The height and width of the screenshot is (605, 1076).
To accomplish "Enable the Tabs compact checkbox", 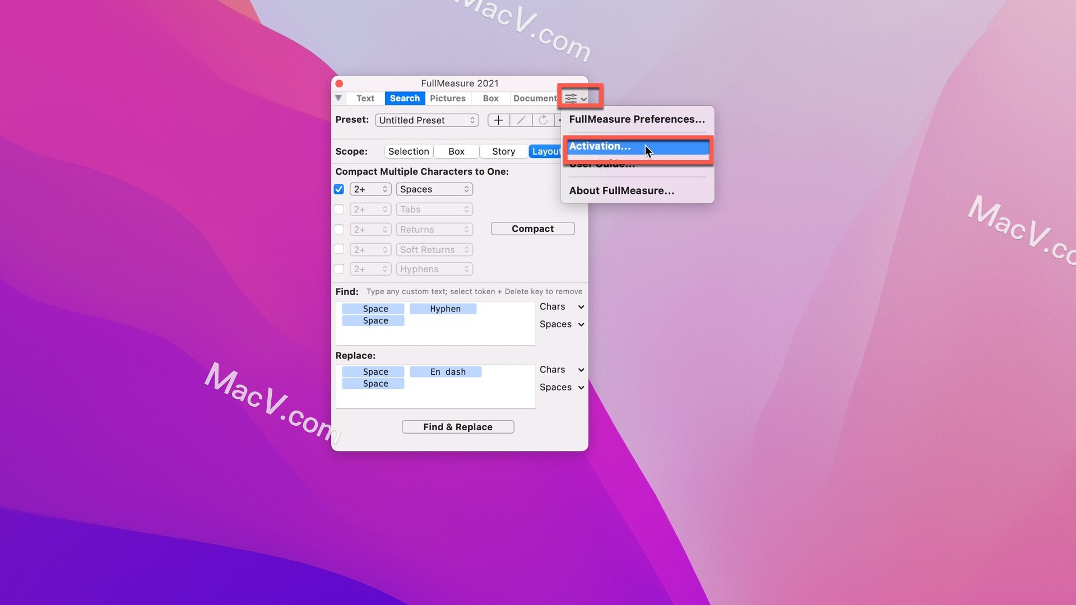I will click(339, 210).
